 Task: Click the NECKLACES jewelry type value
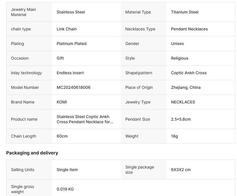point(183,102)
